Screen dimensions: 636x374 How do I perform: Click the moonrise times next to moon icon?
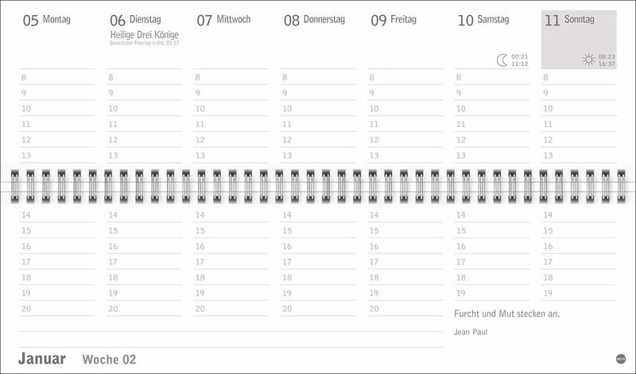click(x=520, y=60)
